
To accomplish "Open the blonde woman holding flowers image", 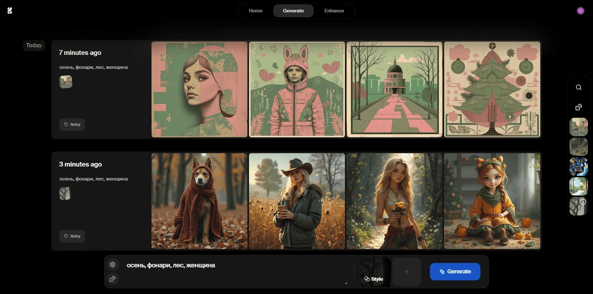I will [x=394, y=201].
